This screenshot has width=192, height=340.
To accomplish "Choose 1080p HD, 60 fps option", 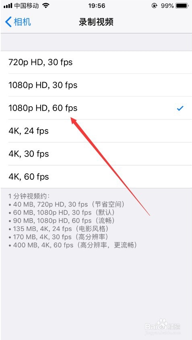I will tap(96, 108).
